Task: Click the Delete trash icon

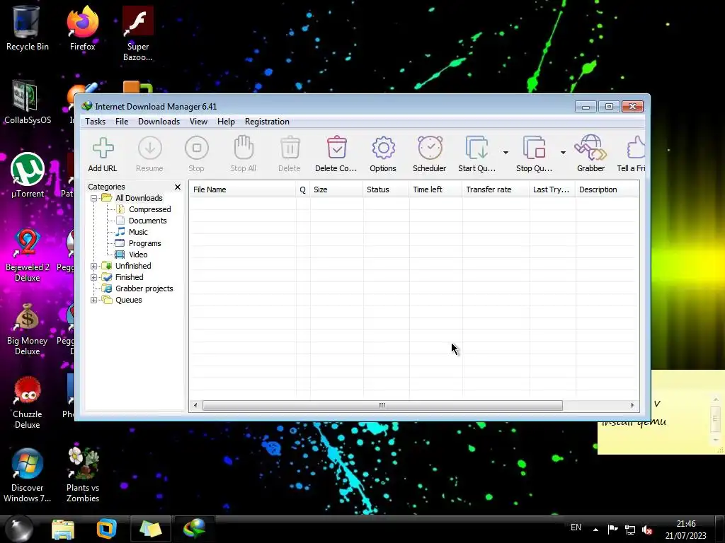Action: pyautogui.click(x=290, y=148)
